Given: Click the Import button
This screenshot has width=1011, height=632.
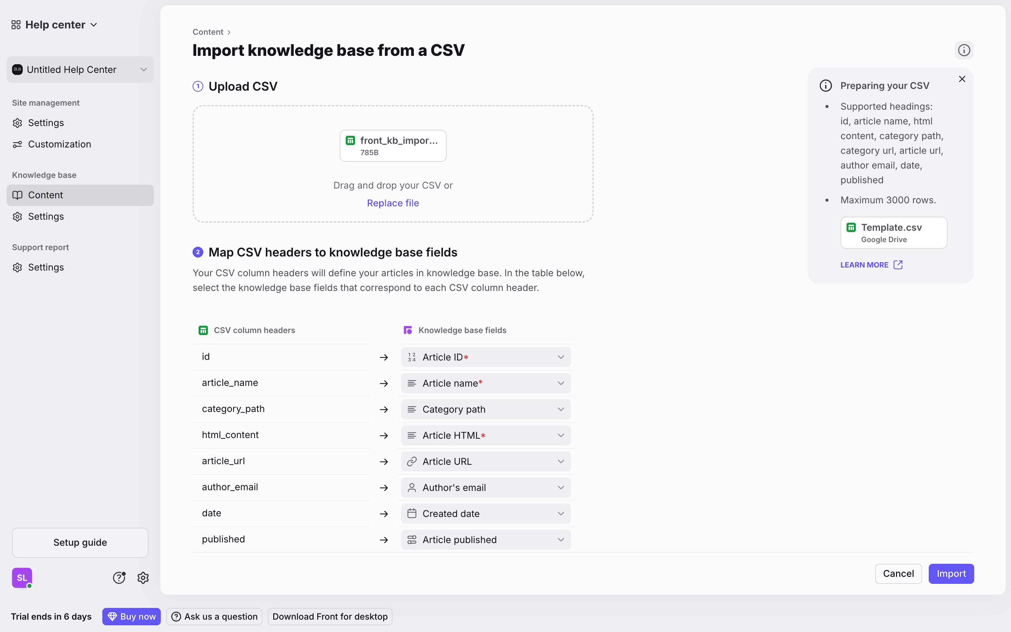Looking at the screenshot, I should [951, 574].
